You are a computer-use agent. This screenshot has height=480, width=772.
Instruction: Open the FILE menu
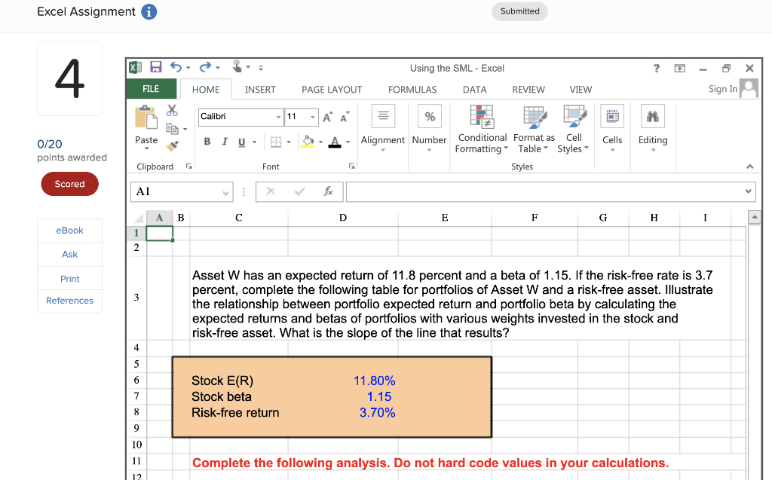[151, 89]
